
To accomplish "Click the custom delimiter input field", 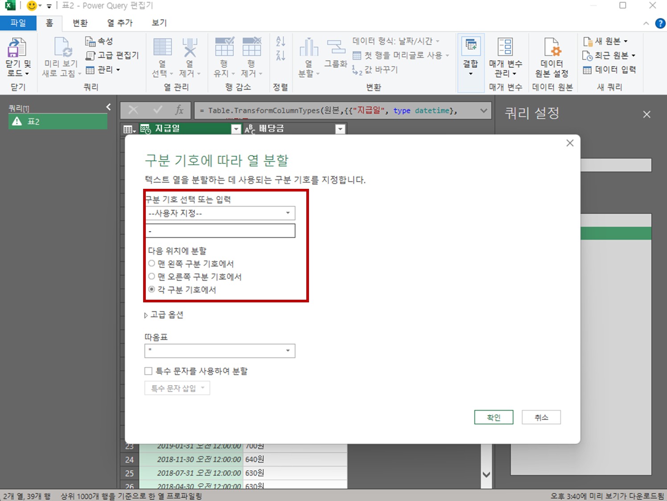I will coord(220,231).
